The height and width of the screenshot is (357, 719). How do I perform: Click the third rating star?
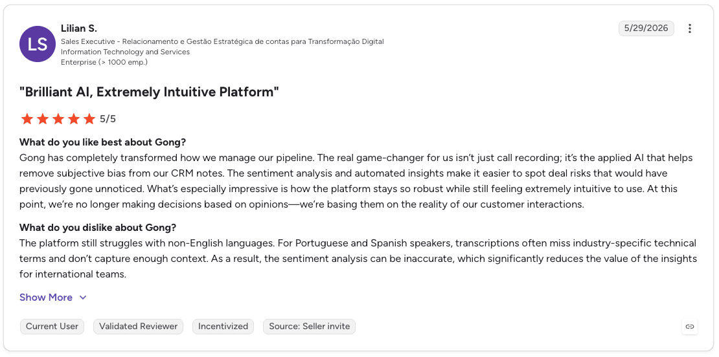(58, 119)
